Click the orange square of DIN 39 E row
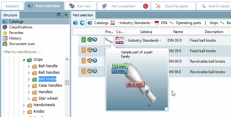 point(83,50)
